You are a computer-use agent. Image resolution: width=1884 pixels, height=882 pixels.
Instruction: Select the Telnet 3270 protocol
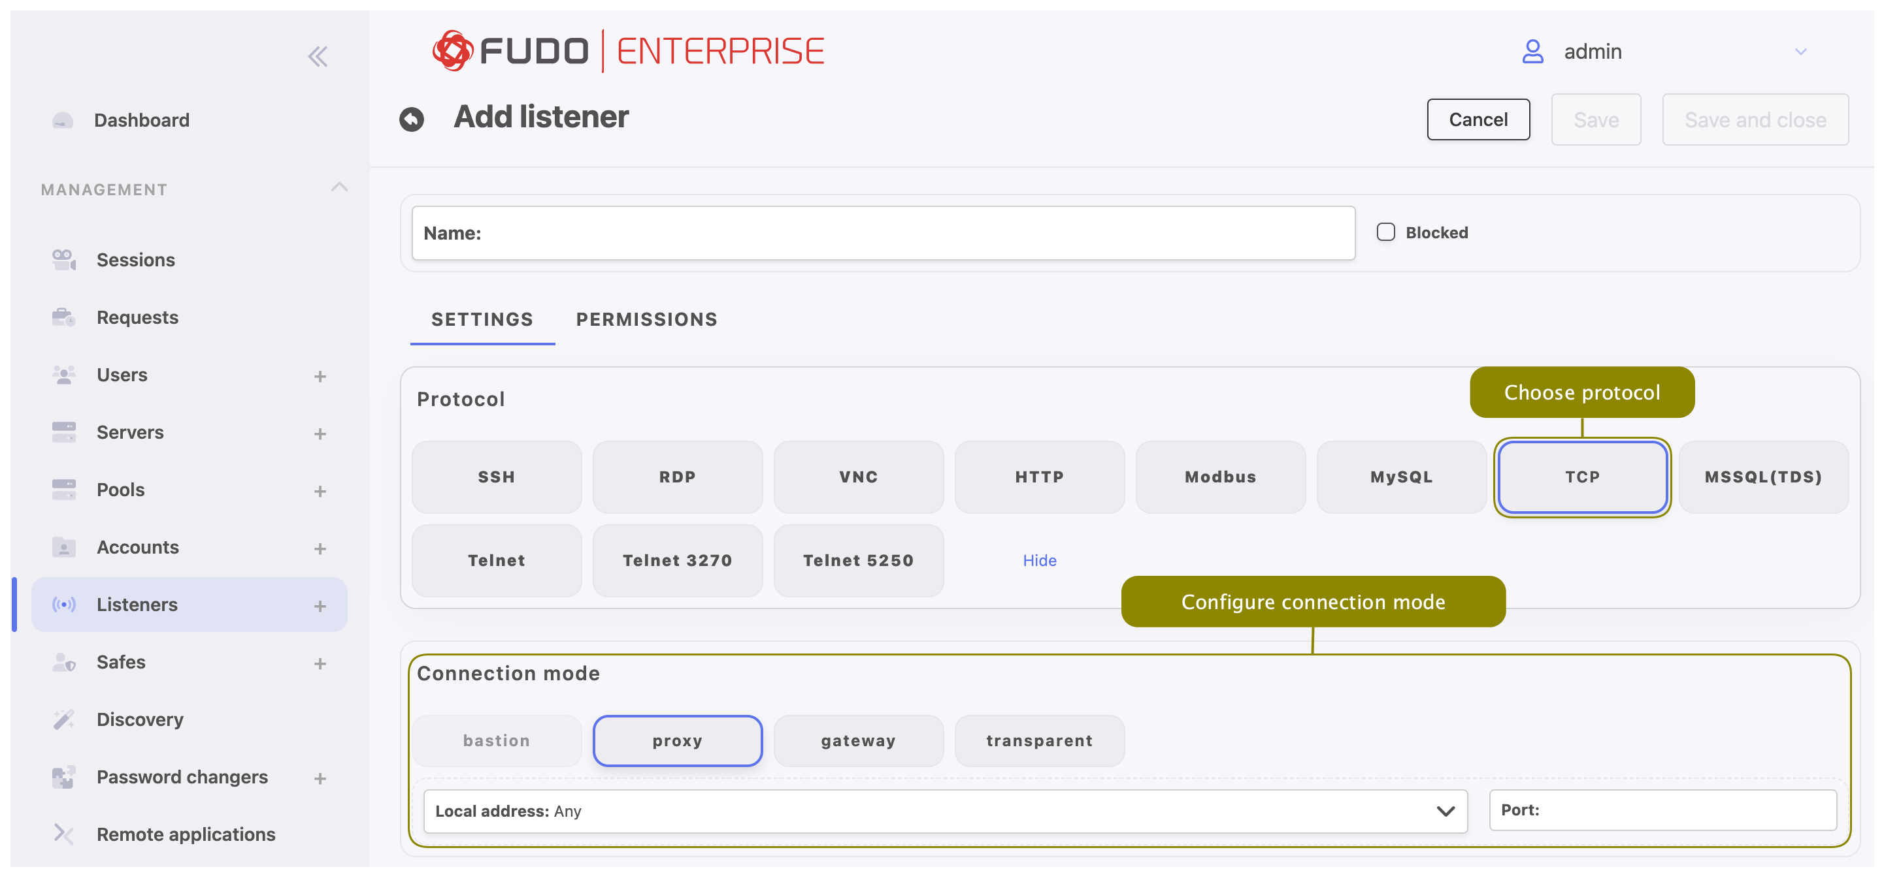(x=677, y=559)
